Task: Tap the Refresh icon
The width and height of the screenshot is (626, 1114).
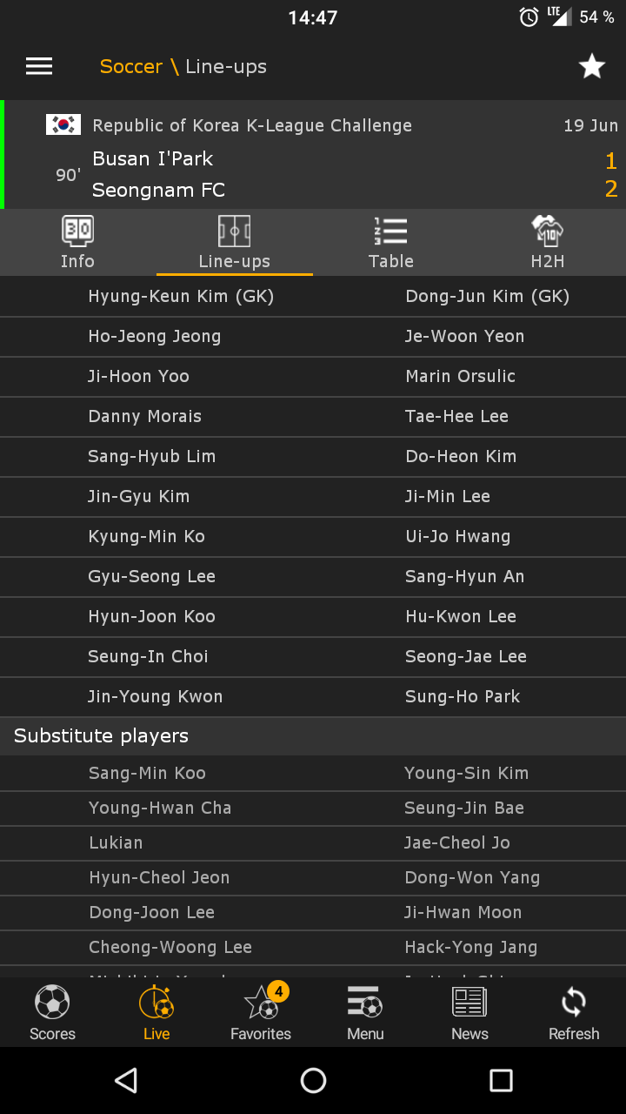Action: point(574,1003)
